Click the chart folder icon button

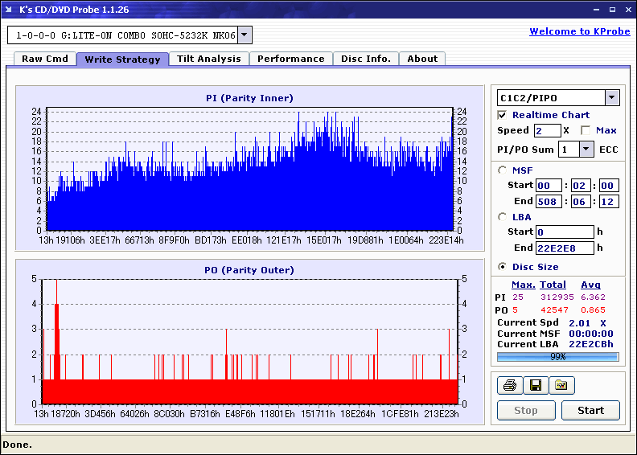pyautogui.click(x=561, y=386)
